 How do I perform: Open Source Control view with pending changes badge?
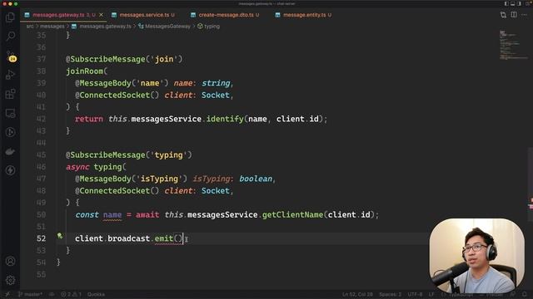click(x=10, y=56)
